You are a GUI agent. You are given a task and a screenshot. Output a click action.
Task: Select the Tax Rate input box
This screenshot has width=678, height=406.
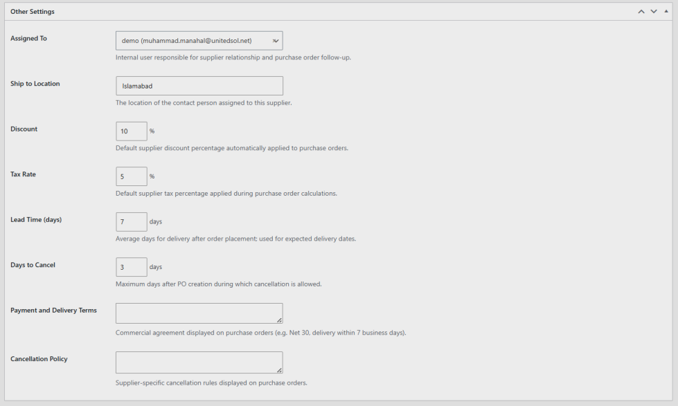[132, 176]
